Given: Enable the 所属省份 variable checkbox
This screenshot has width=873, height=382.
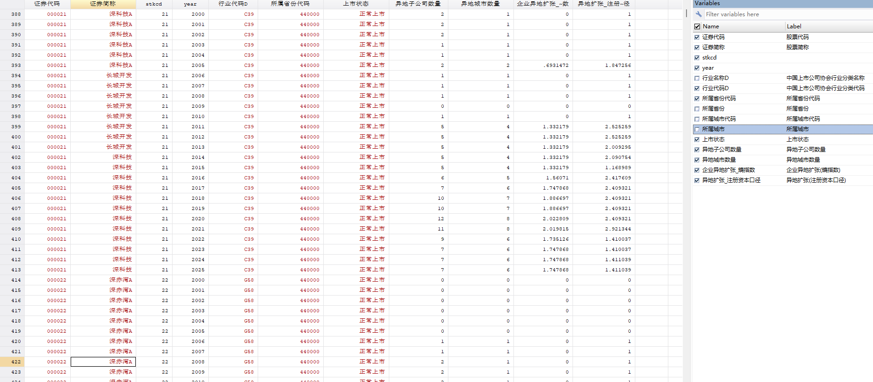Looking at the screenshot, I should pos(697,109).
